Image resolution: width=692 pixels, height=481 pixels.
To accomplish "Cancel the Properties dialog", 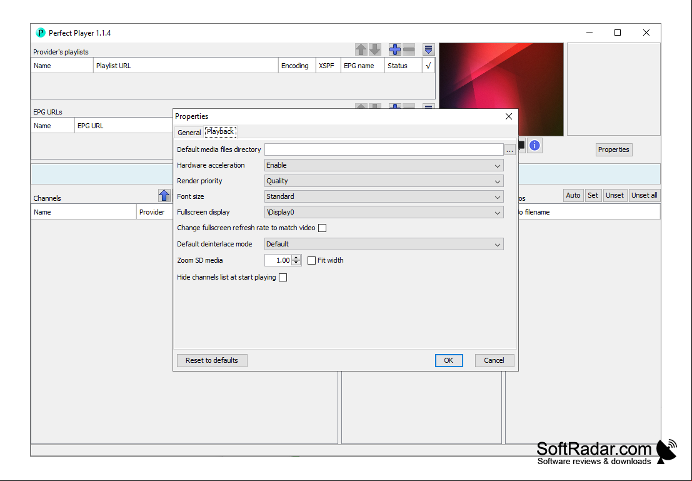I will [494, 360].
